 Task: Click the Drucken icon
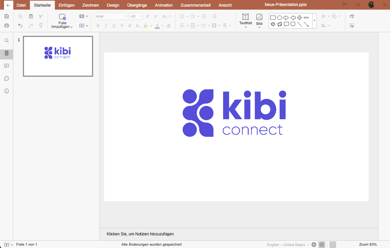pos(6,25)
